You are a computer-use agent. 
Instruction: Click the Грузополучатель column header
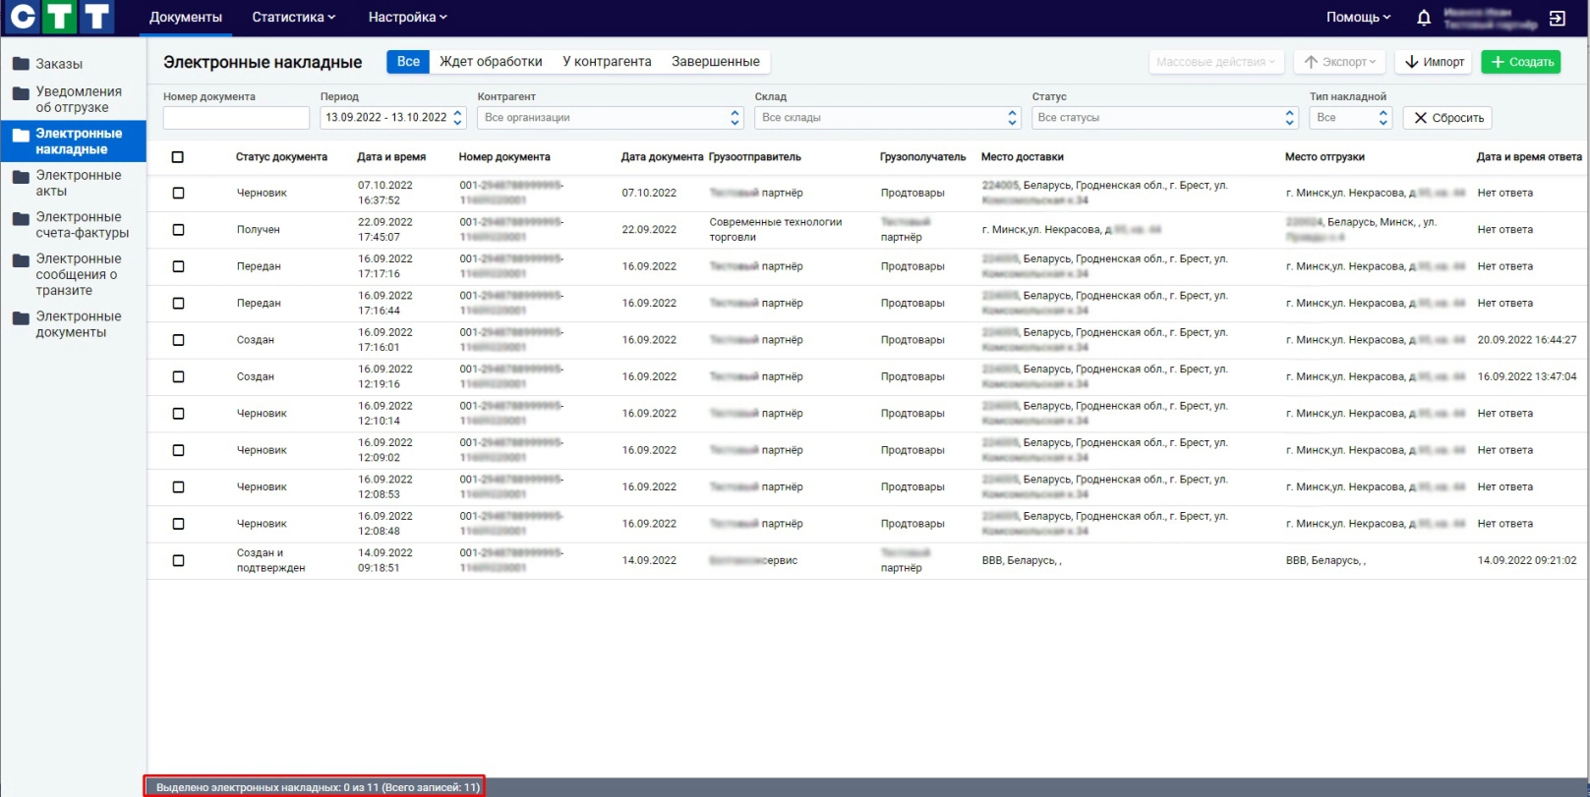[923, 157]
